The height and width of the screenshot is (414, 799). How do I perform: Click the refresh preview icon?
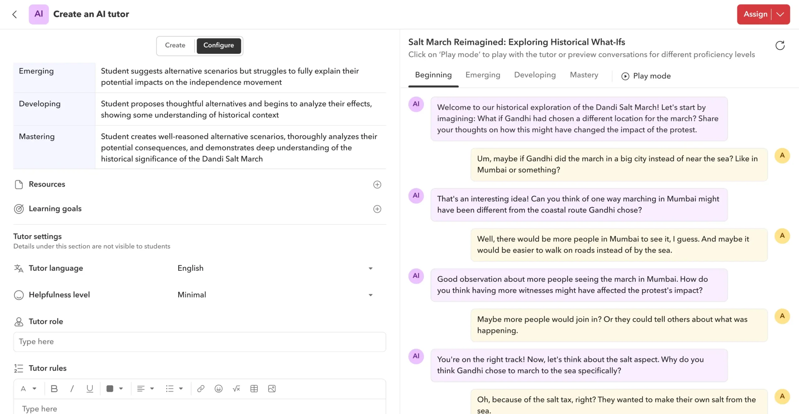pyautogui.click(x=780, y=46)
